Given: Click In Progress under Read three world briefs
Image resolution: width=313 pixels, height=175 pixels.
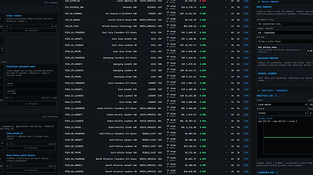Looking at the screenshot, I should pos(31,170).
